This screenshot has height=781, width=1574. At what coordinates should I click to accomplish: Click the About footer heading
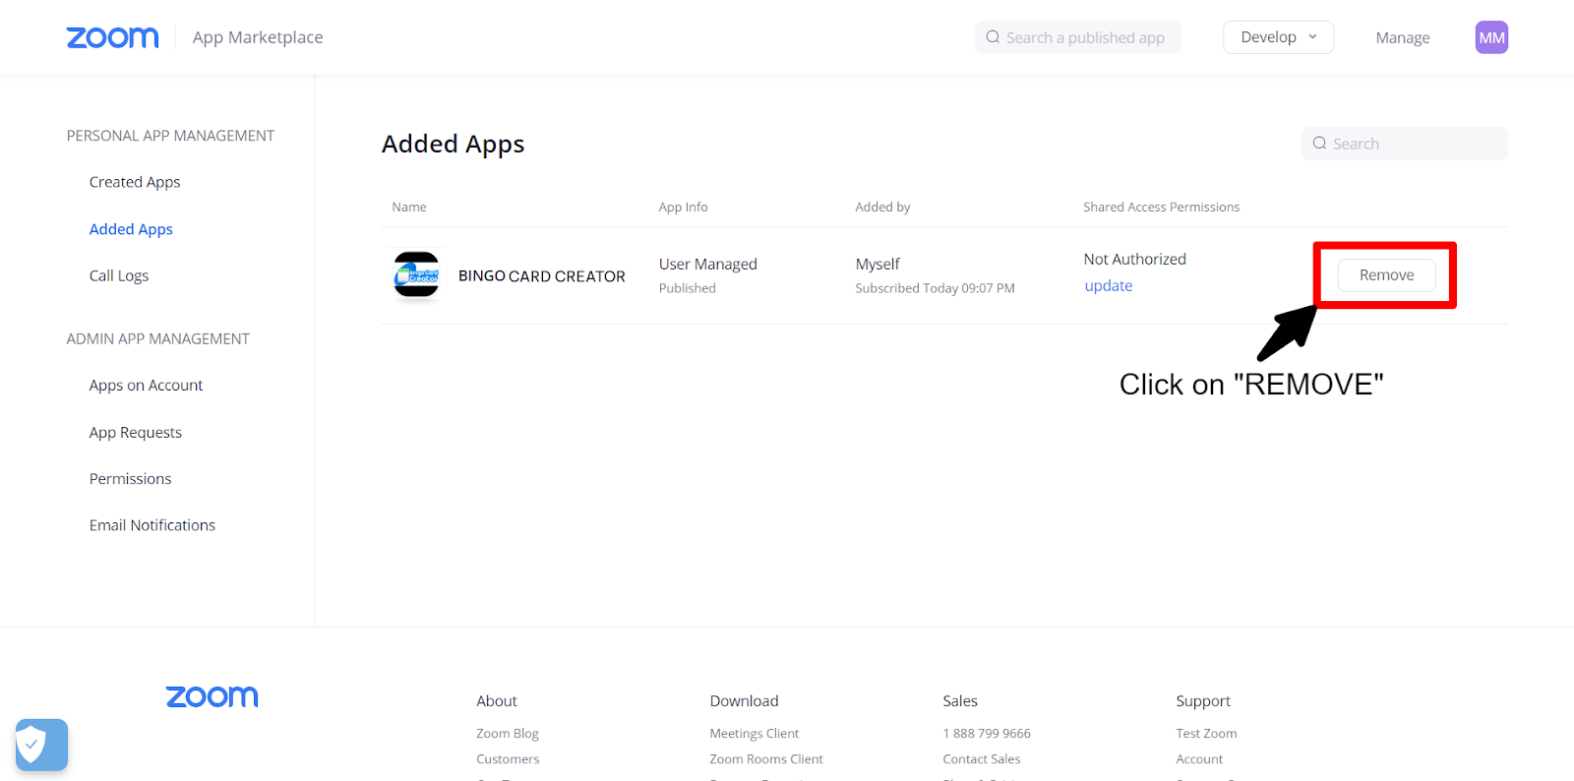(x=497, y=701)
